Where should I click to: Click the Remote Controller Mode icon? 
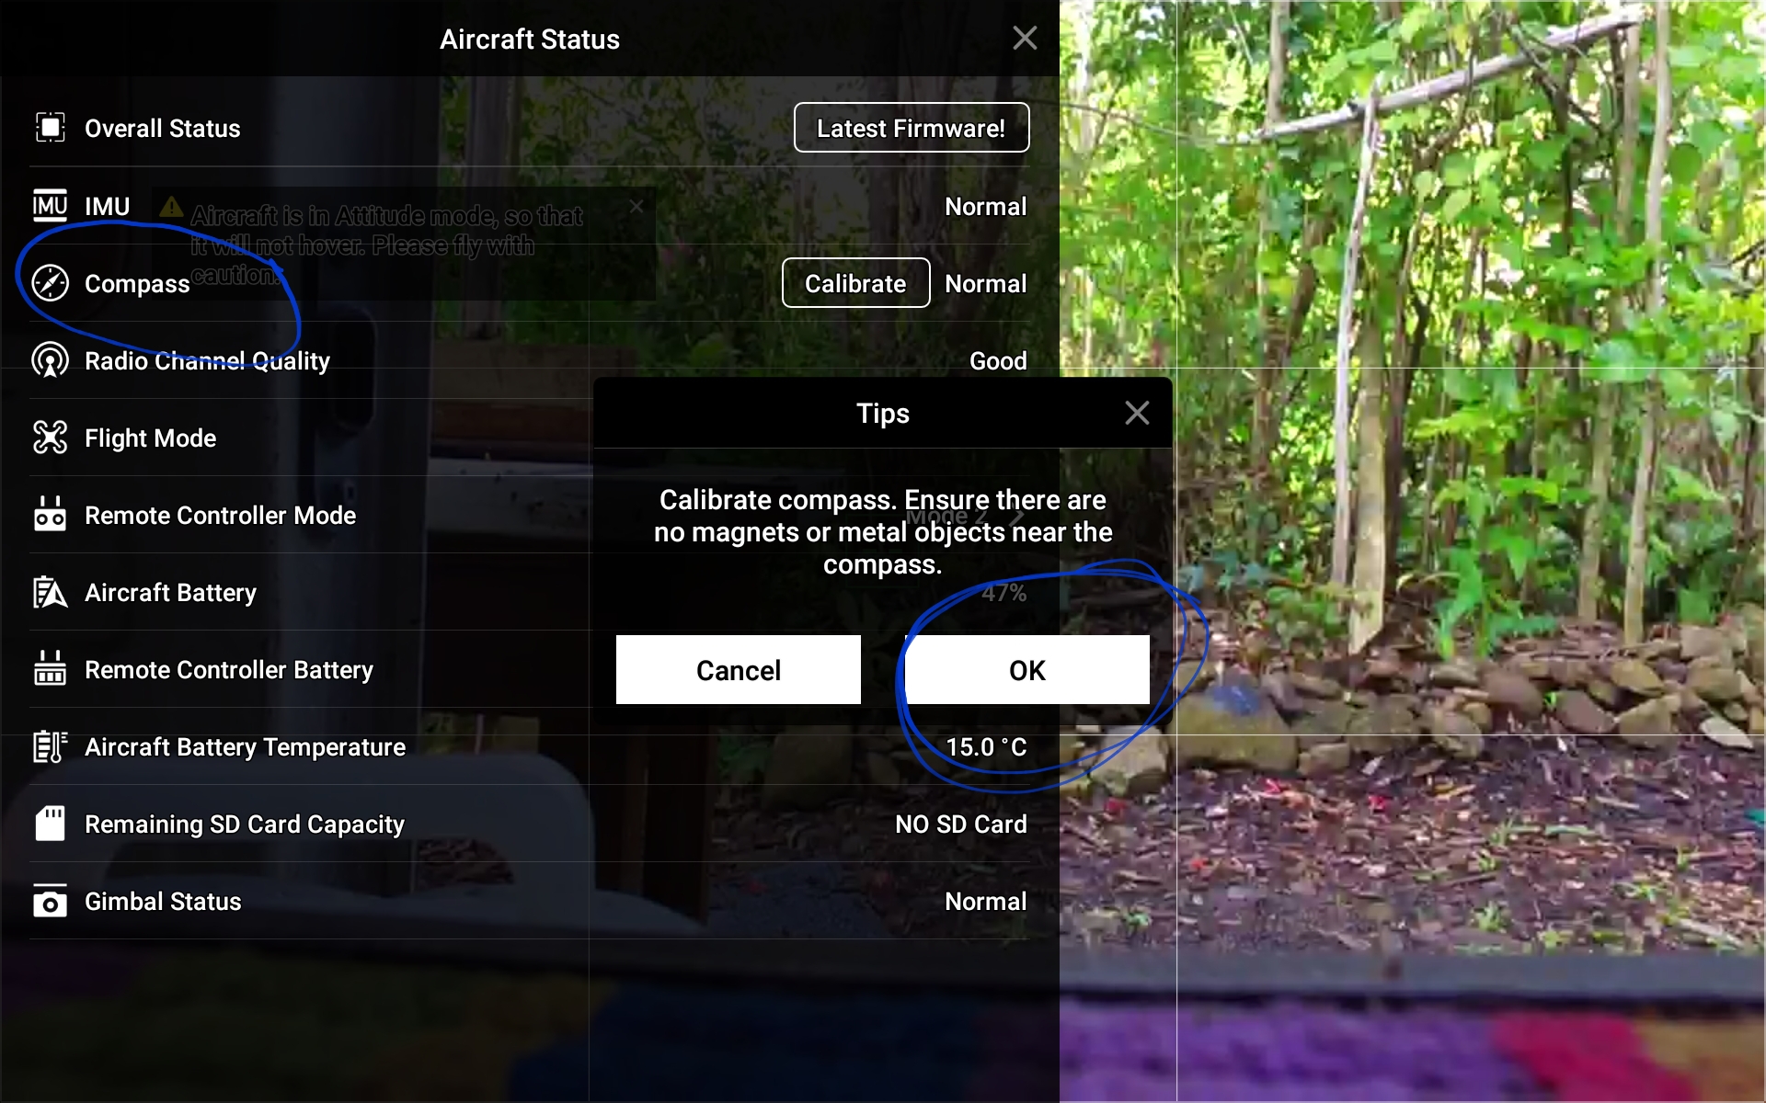[51, 515]
